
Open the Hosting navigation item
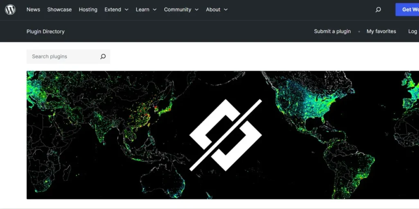point(88,10)
